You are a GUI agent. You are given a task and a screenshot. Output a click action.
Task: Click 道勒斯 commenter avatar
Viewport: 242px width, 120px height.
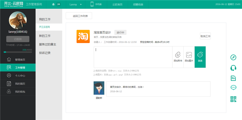pyautogui.click(x=99, y=88)
